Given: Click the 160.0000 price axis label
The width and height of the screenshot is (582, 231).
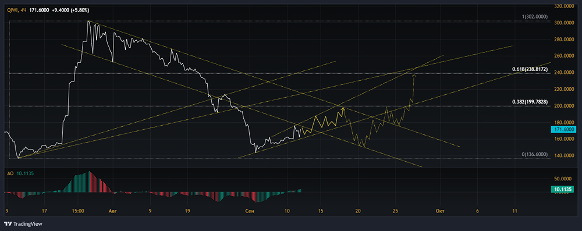Looking at the screenshot, I should [563, 139].
